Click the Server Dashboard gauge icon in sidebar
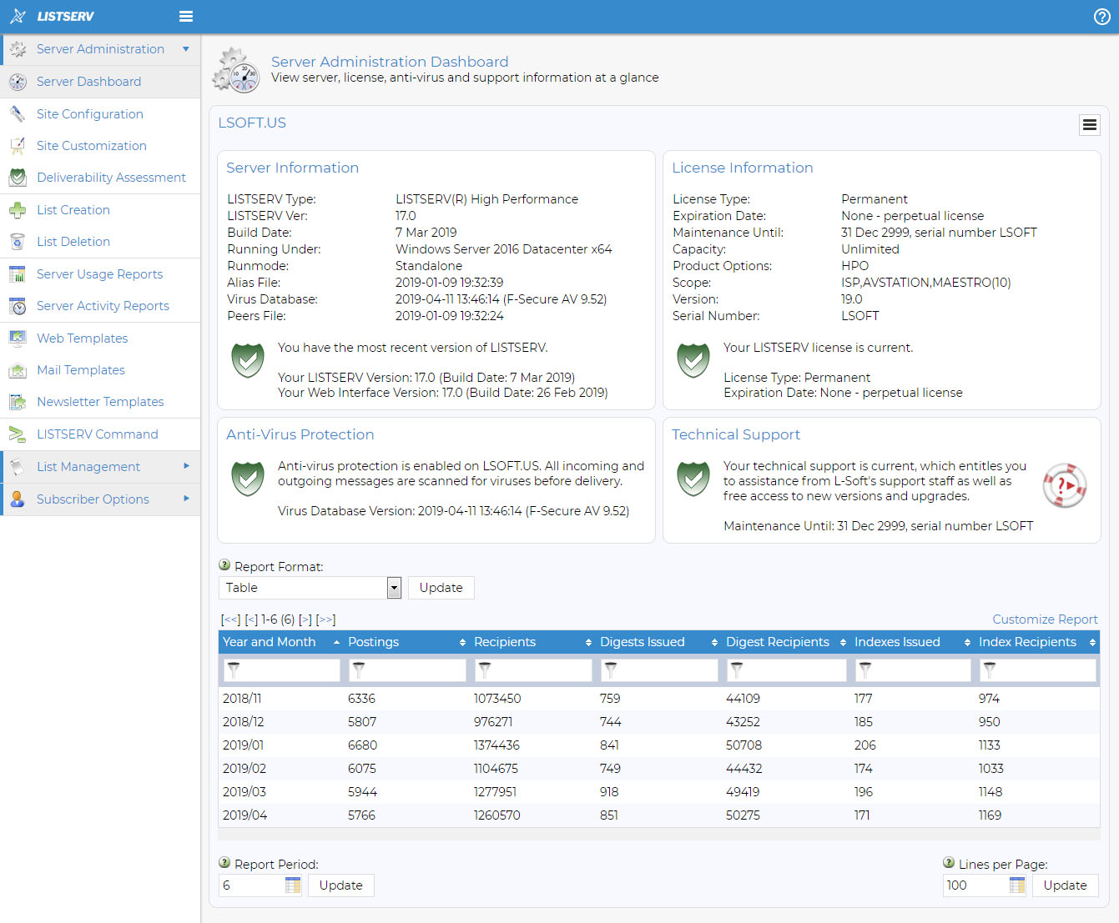The height and width of the screenshot is (923, 1119). pyautogui.click(x=18, y=82)
